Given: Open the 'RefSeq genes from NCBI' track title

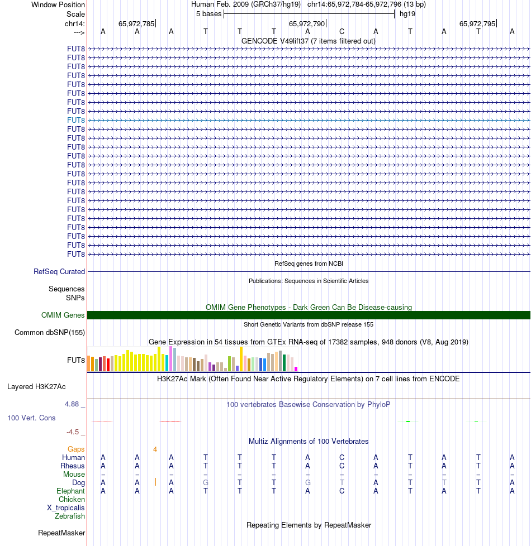Looking at the screenshot, I should click(309, 264).
